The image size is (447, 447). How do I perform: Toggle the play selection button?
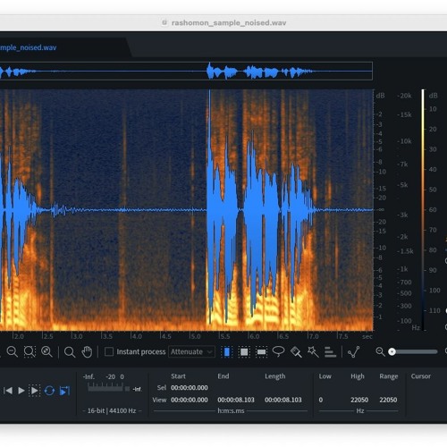35,391
